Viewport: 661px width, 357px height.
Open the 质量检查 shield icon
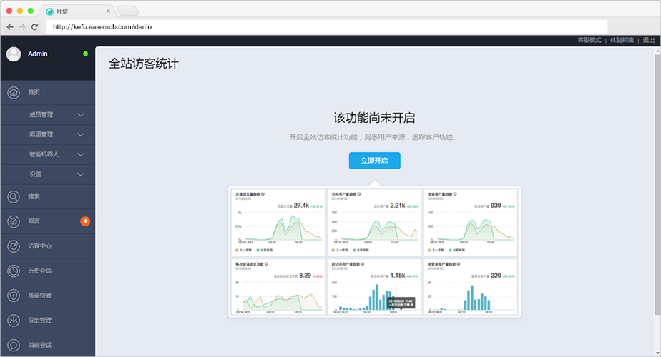point(14,296)
